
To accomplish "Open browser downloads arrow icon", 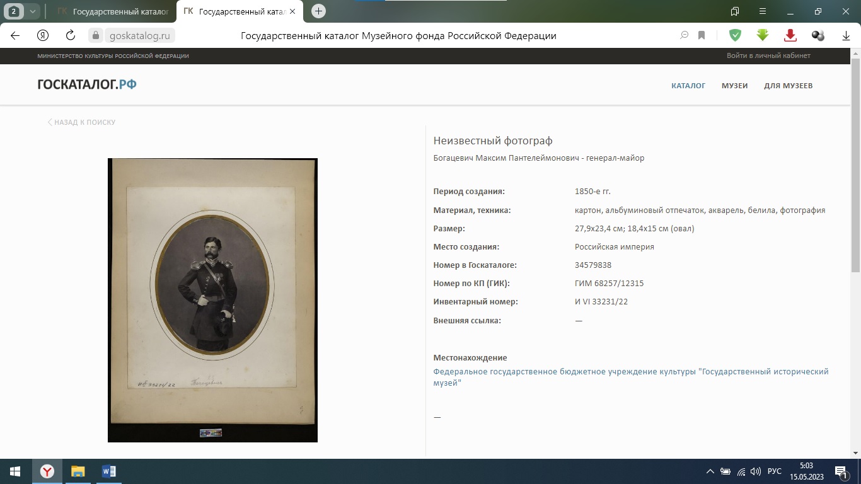I will (x=846, y=35).
